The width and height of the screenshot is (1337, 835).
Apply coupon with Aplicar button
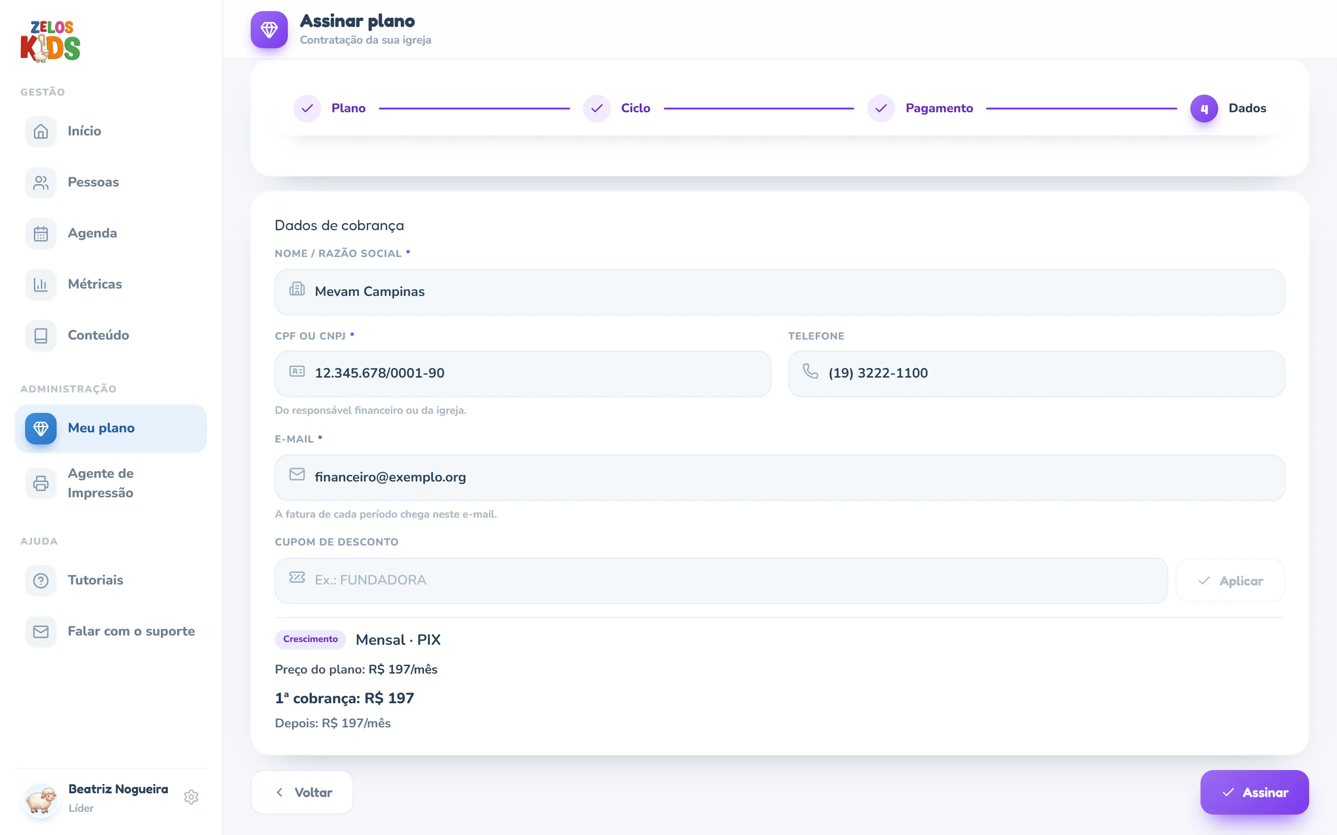[x=1230, y=581]
